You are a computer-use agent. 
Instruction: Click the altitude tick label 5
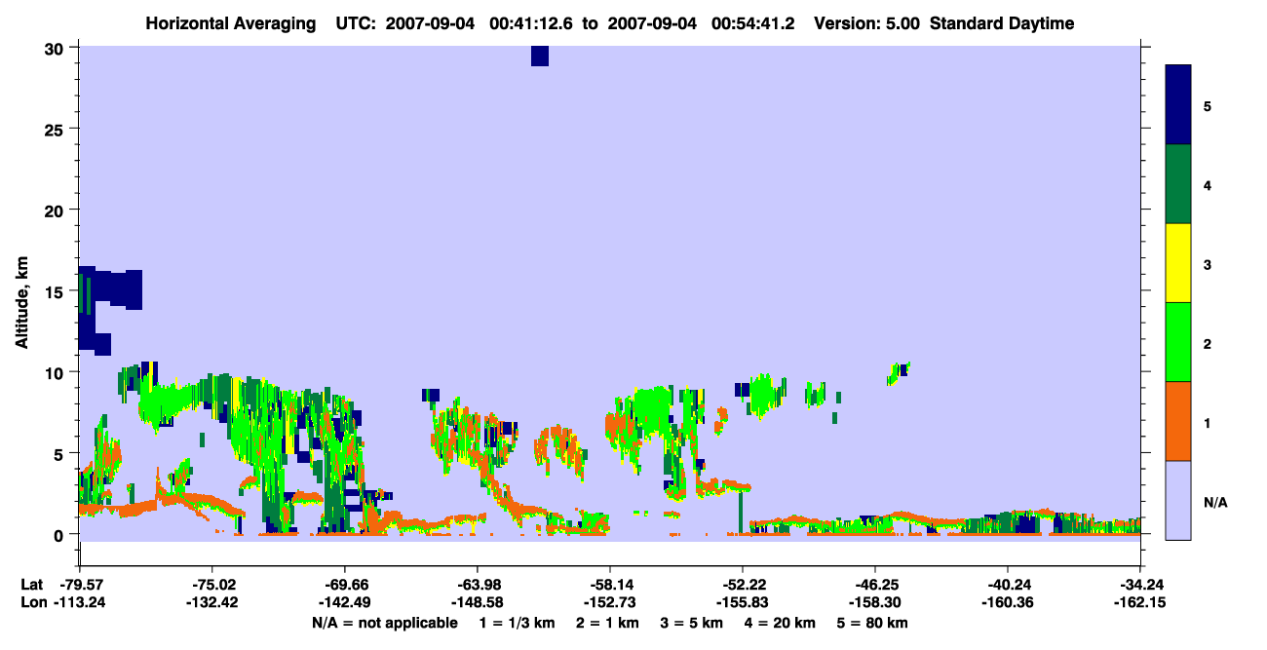click(60, 453)
